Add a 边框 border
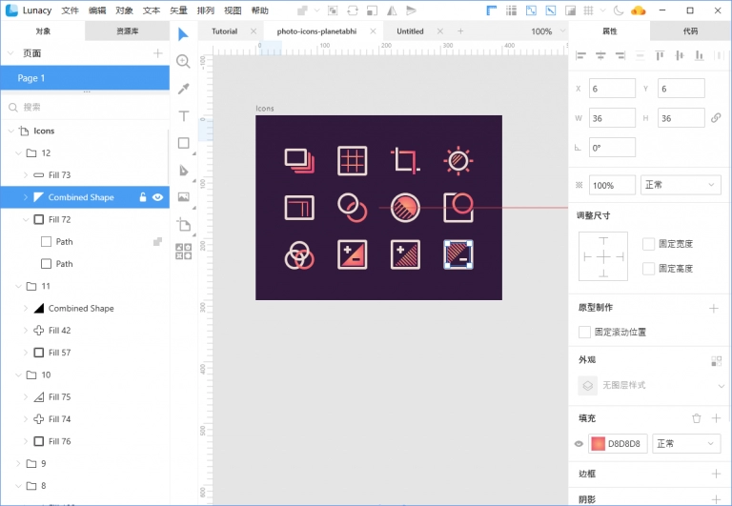732x506 pixels. coord(716,474)
